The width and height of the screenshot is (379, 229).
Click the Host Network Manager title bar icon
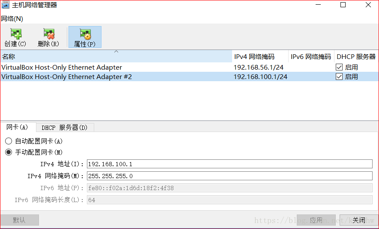pos(5,5)
